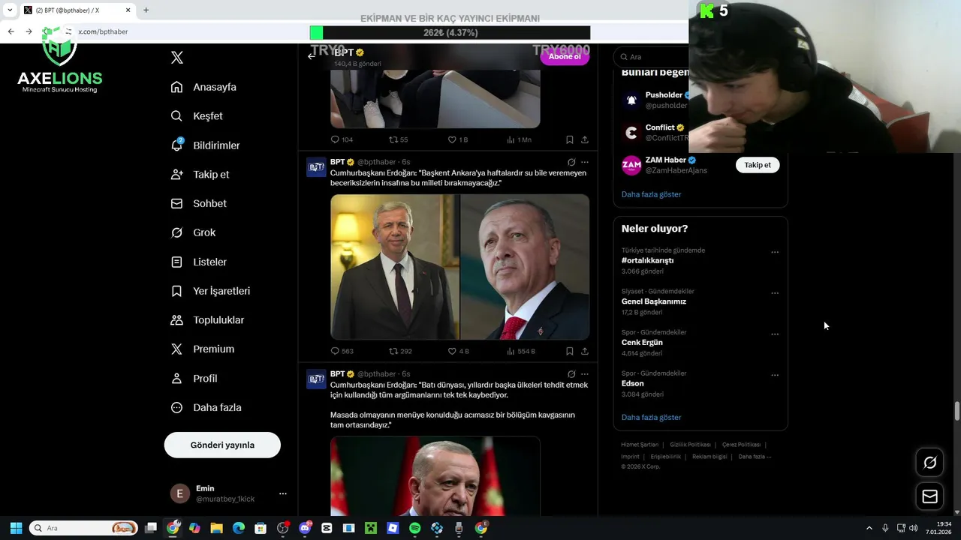Open Grok from the sidebar
The image size is (961, 540).
coord(193,232)
